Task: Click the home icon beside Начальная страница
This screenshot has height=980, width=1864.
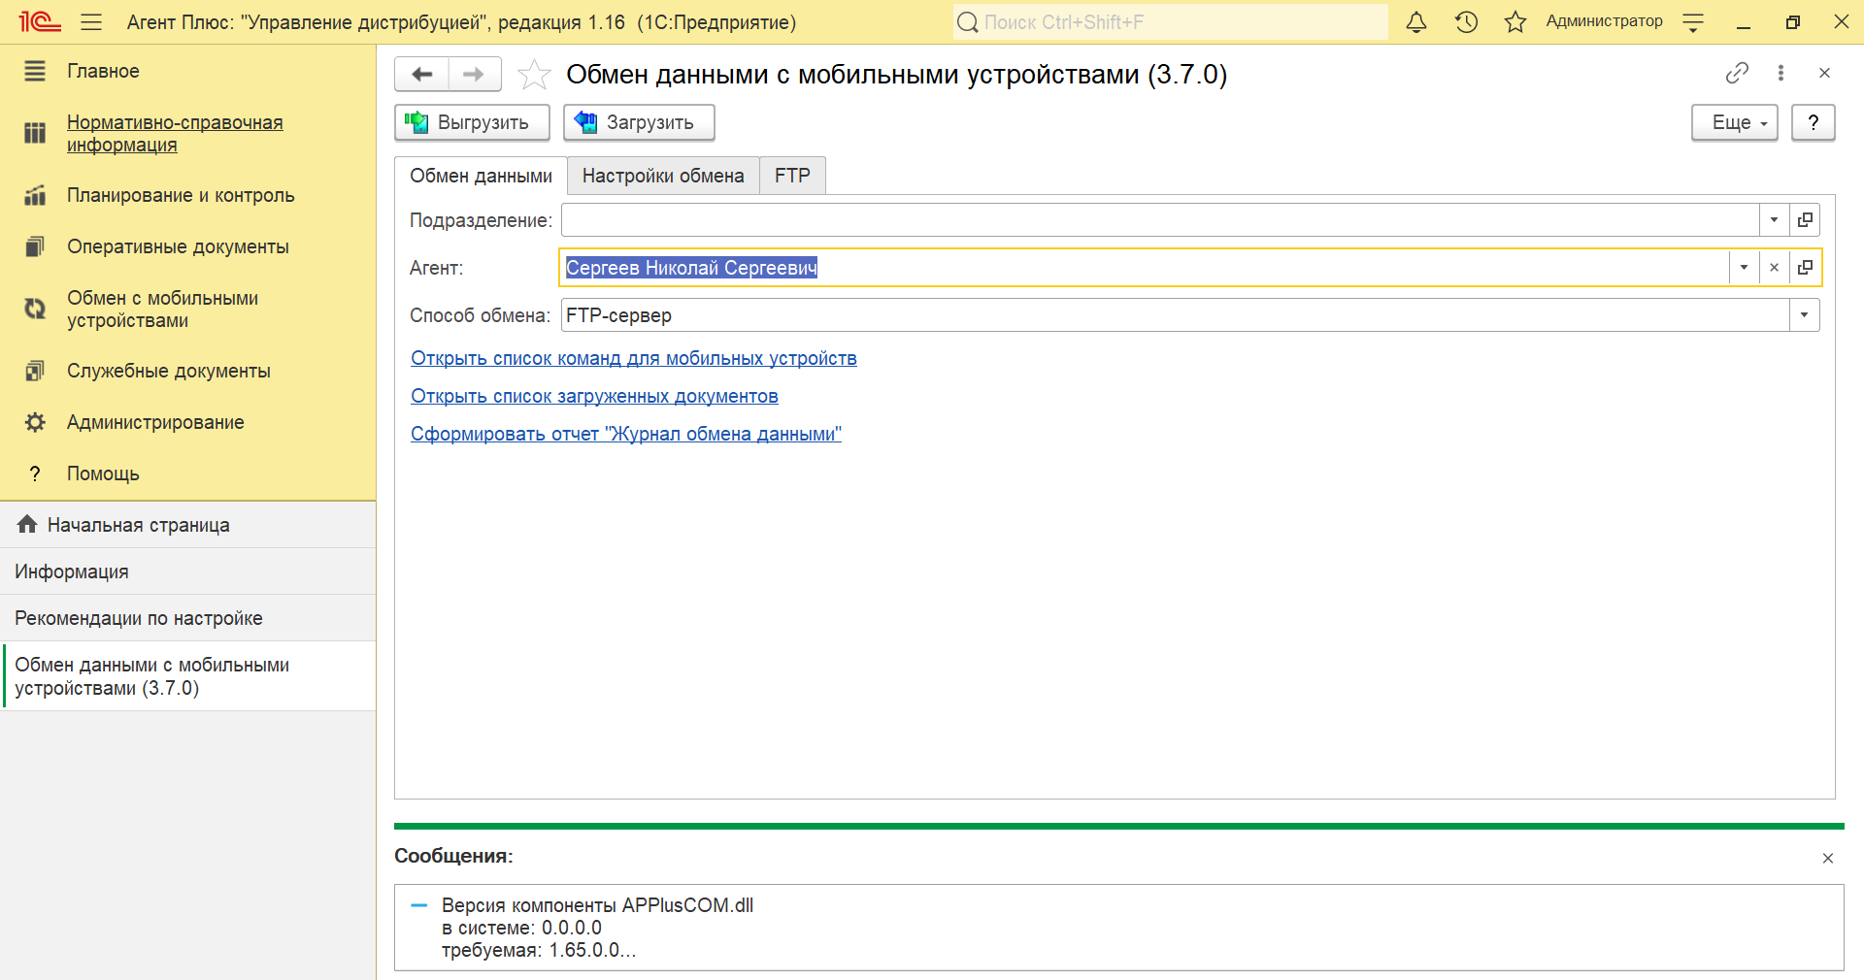Action: pos(27,524)
